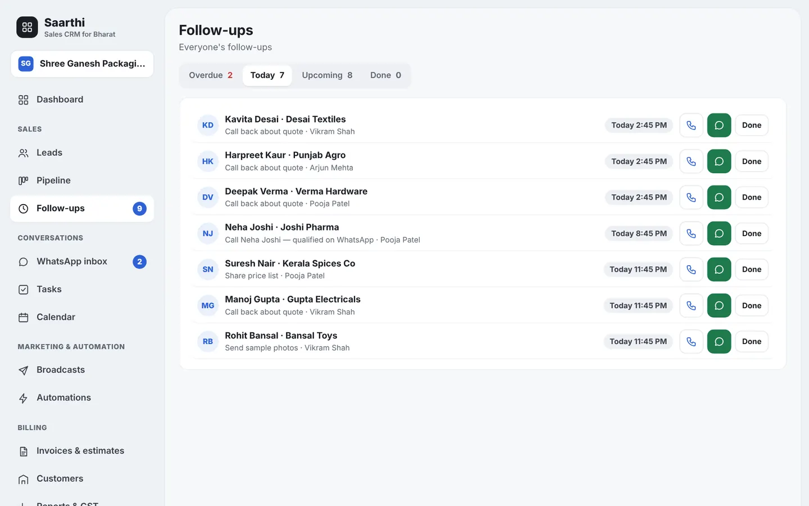The image size is (809, 506).
Task: Mark Rohit Bansal follow-up Done
Action: coord(752,341)
